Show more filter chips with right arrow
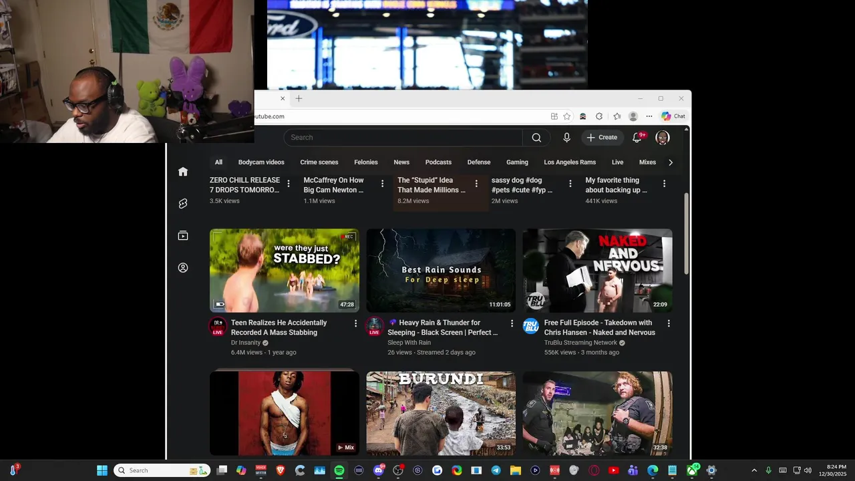Viewport: 855px width, 481px height. (671, 162)
